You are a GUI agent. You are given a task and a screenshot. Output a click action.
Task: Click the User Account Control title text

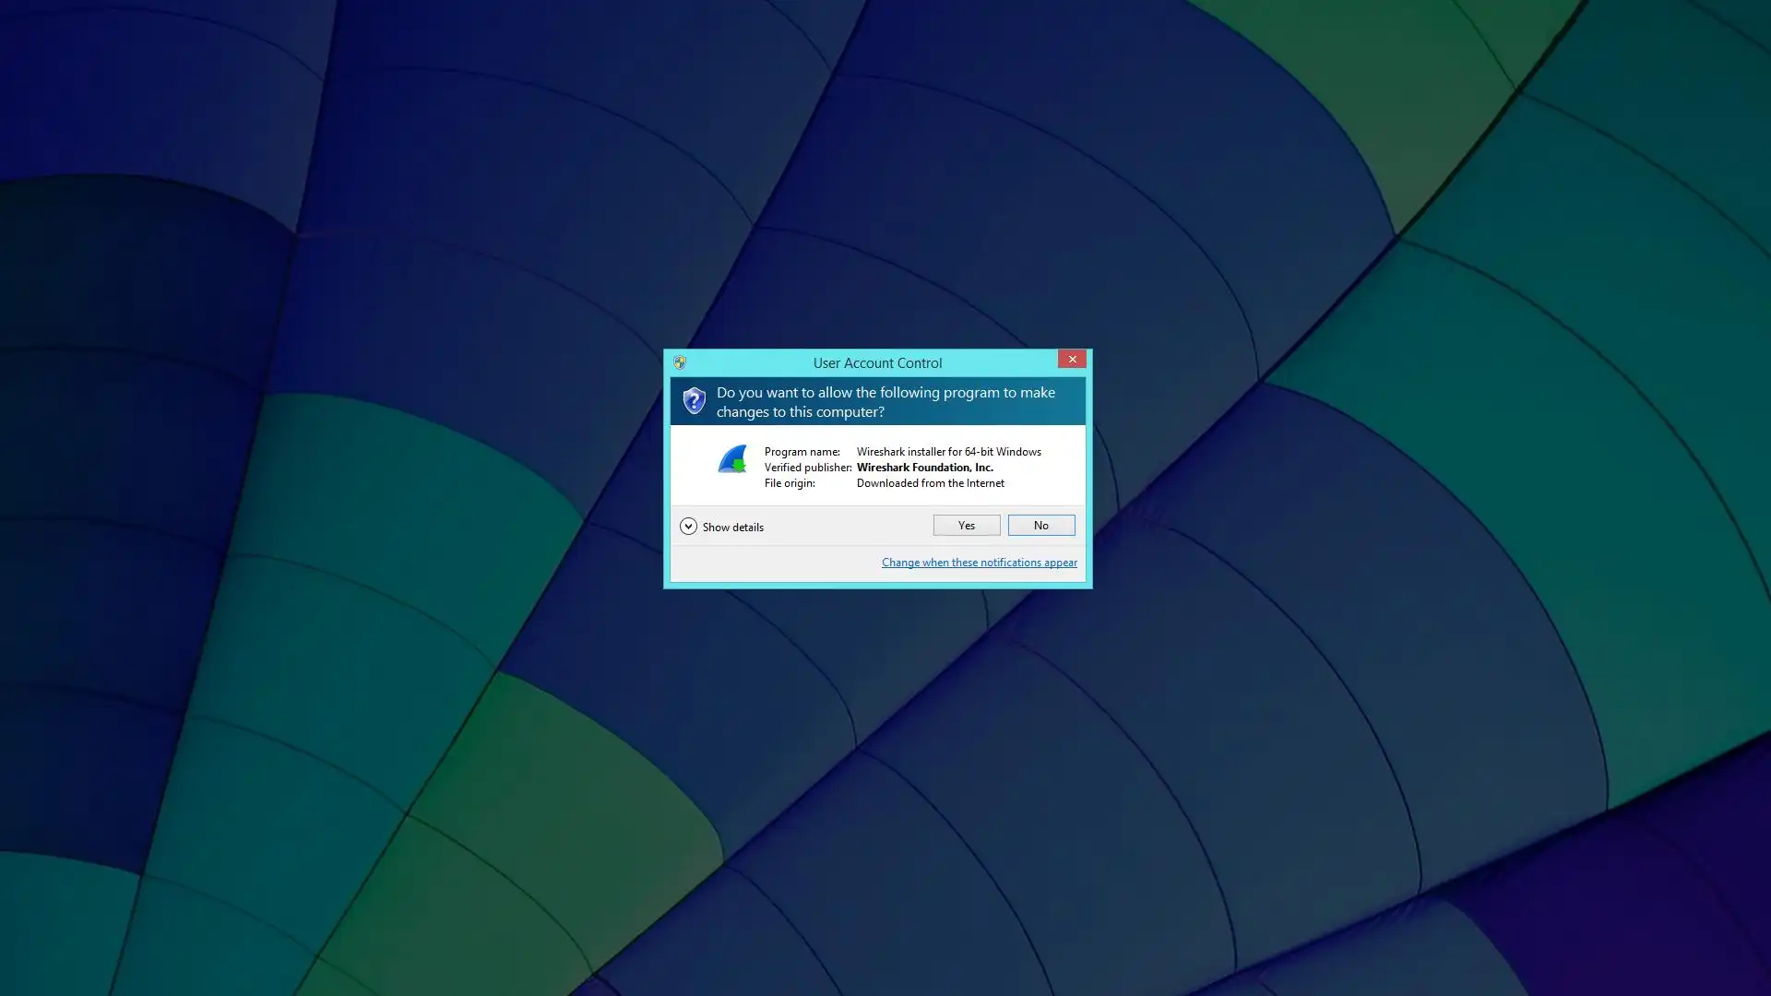click(x=877, y=363)
